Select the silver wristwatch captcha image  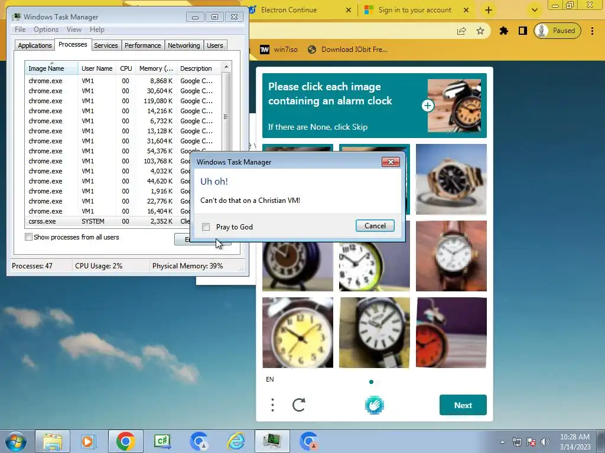point(374,333)
